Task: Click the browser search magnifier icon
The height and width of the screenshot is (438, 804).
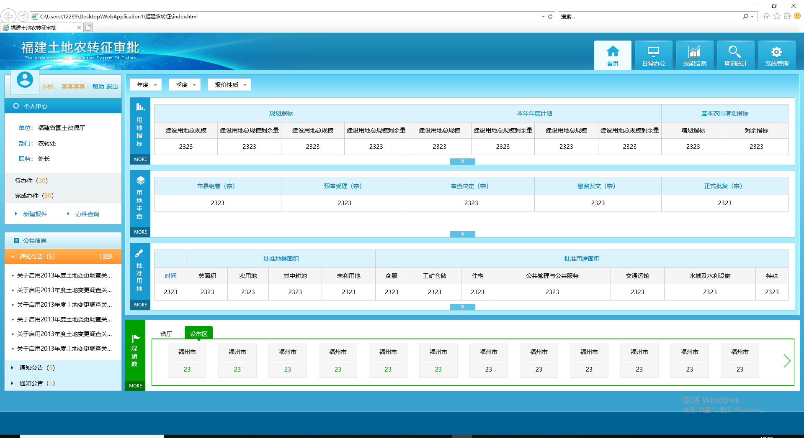Action: tap(746, 16)
